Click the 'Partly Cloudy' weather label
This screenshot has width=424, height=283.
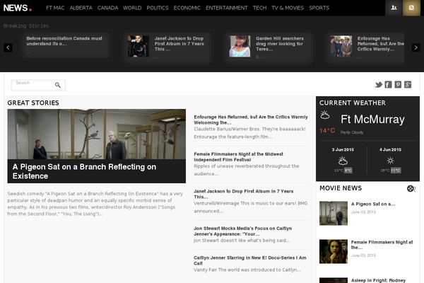(352, 132)
